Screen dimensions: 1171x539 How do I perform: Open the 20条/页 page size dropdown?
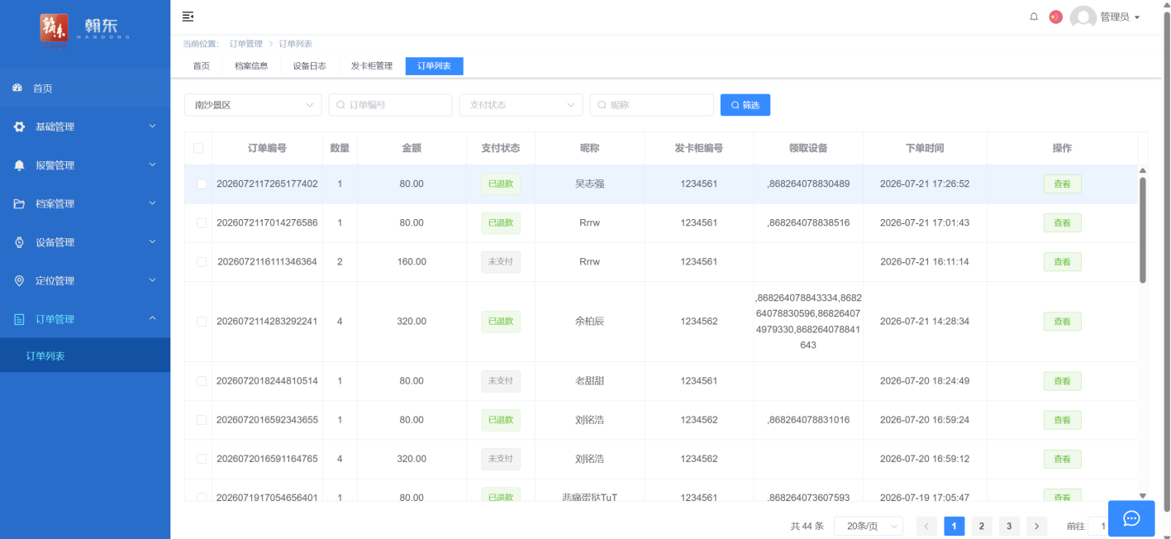point(869,526)
